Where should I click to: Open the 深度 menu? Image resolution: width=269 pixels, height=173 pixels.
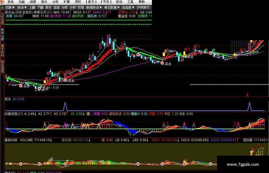coord(33,2)
